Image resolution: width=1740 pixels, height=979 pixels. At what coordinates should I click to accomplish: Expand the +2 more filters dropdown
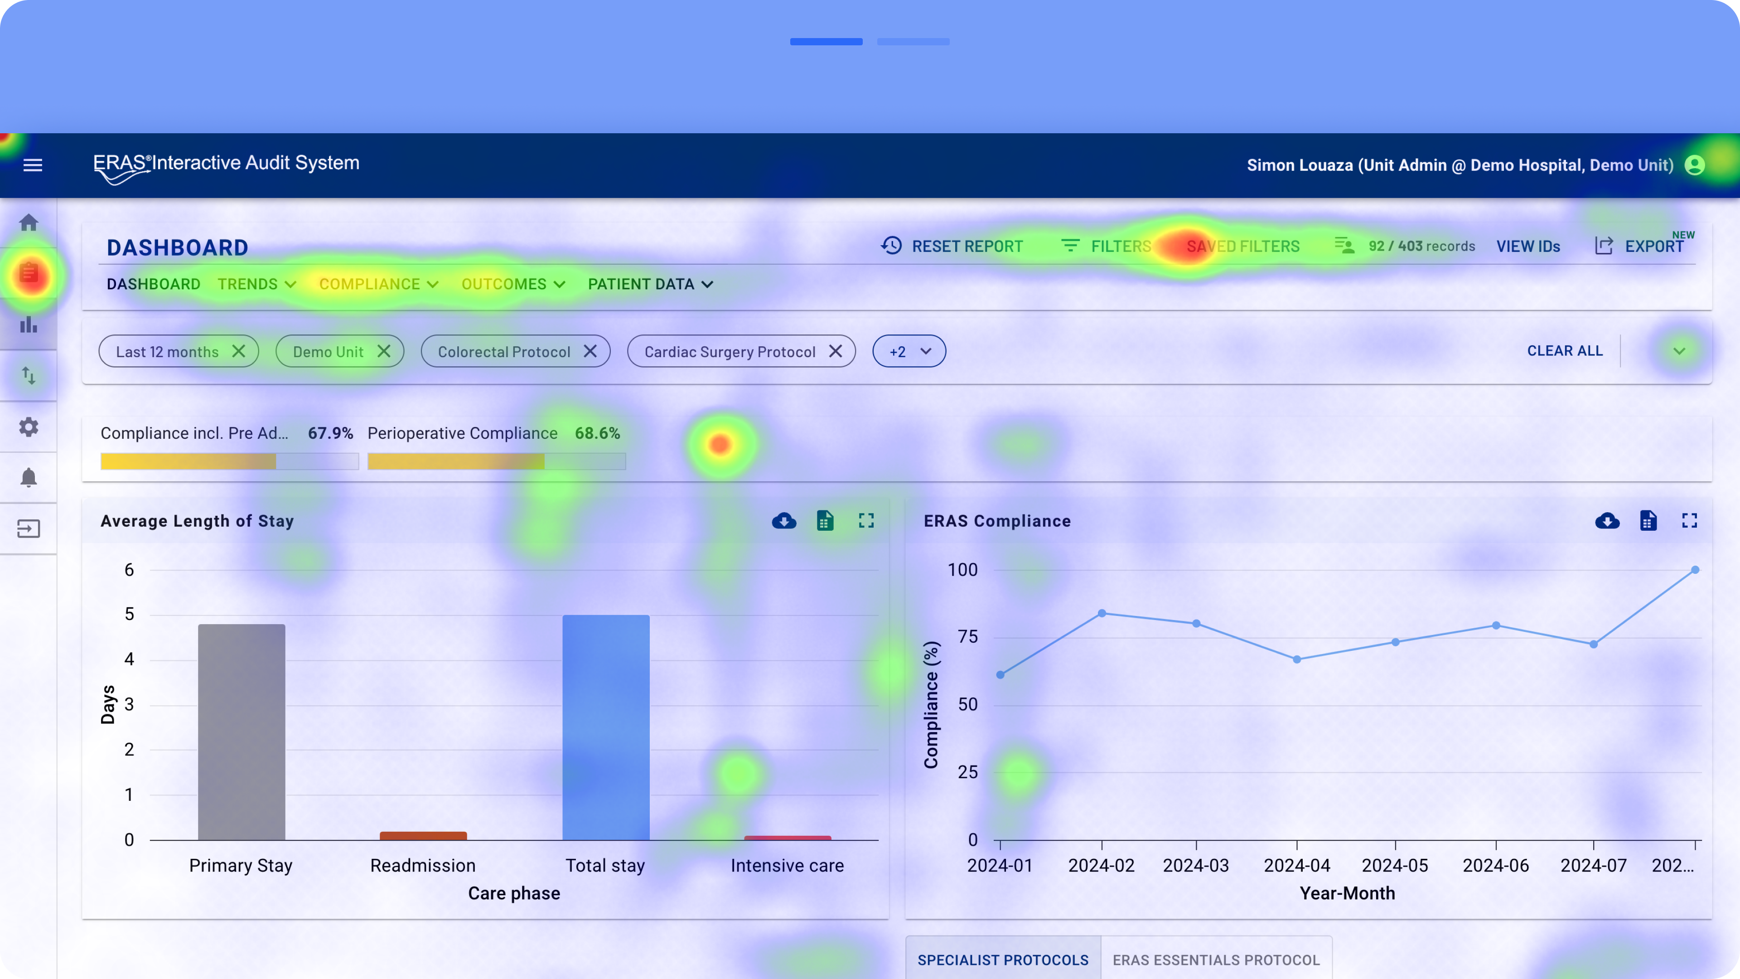(x=909, y=351)
